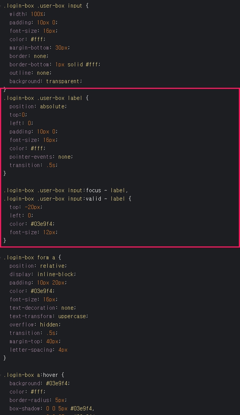The width and height of the screenshot is (240, 415).
Task: Collapse the '.login-box a:hover' rule fold arrow
Action: point(1,375)
